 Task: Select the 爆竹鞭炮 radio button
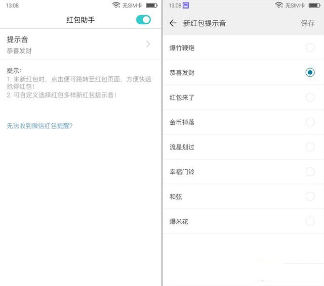[310, 47]
